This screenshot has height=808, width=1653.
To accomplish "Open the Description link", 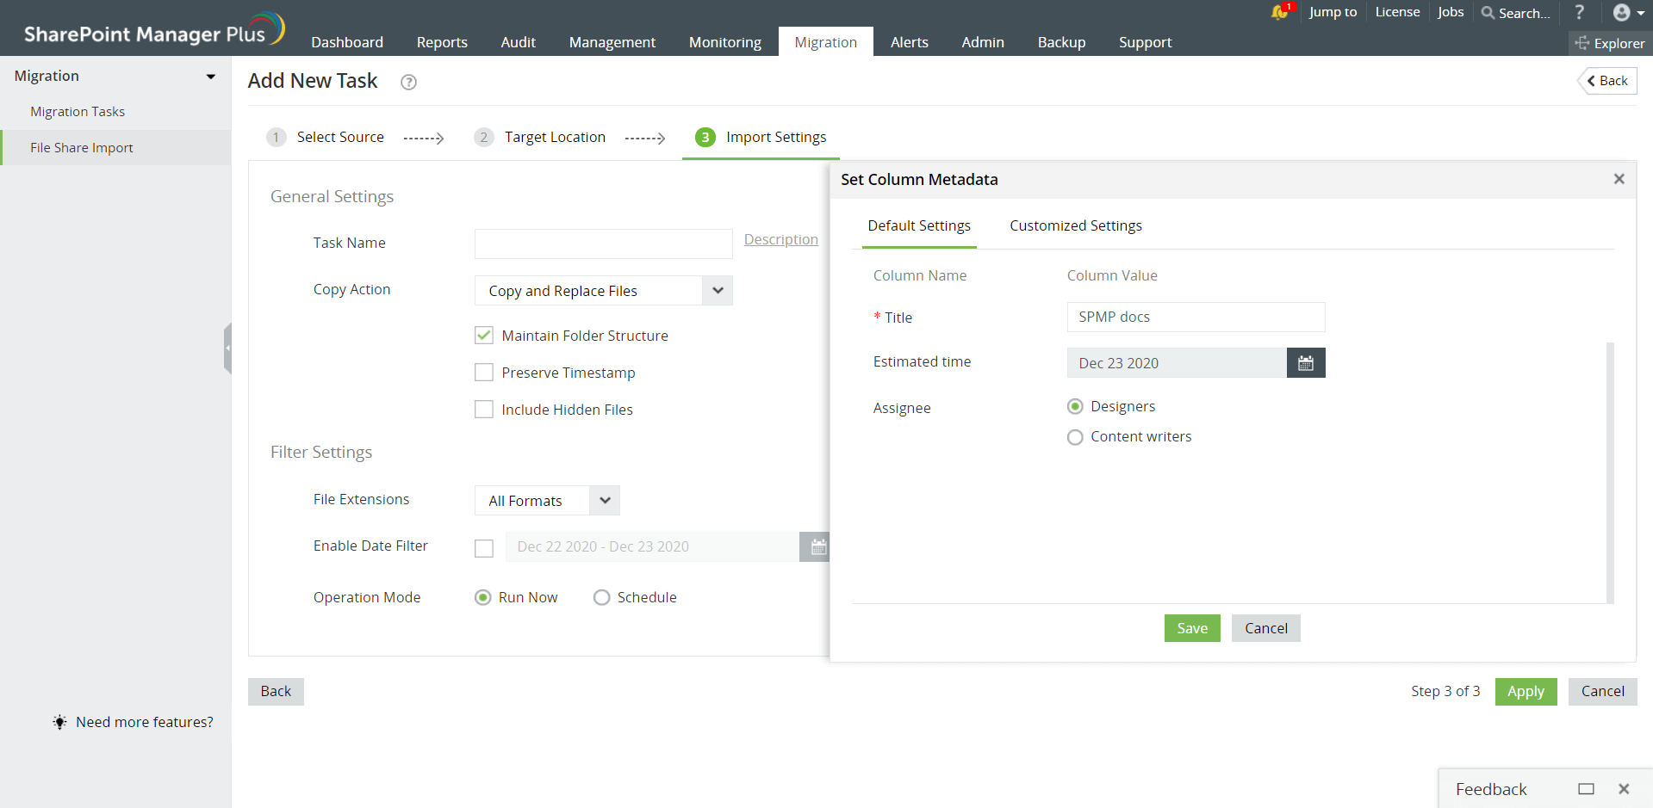I will point(780,239).
